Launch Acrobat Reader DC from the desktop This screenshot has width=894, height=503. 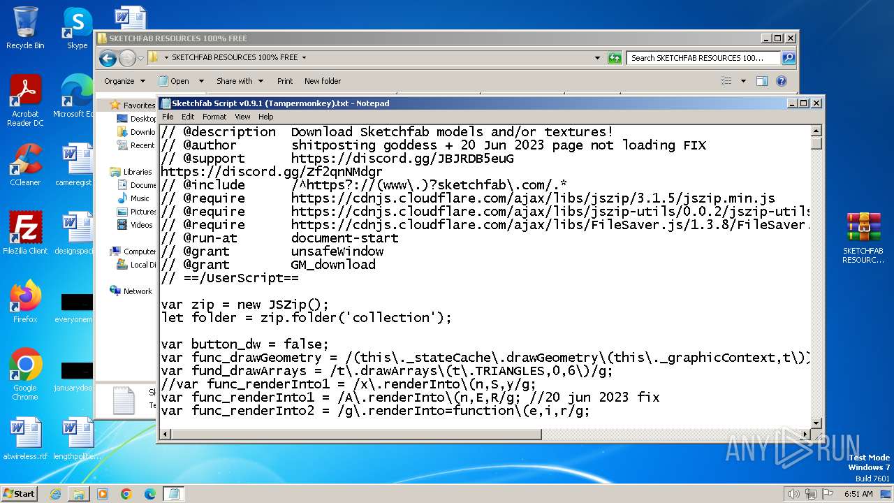(25, 101)
